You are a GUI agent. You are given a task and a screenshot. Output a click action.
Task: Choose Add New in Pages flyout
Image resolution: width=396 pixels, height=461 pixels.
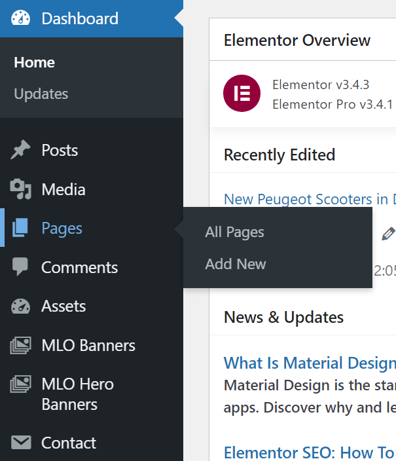236,264
